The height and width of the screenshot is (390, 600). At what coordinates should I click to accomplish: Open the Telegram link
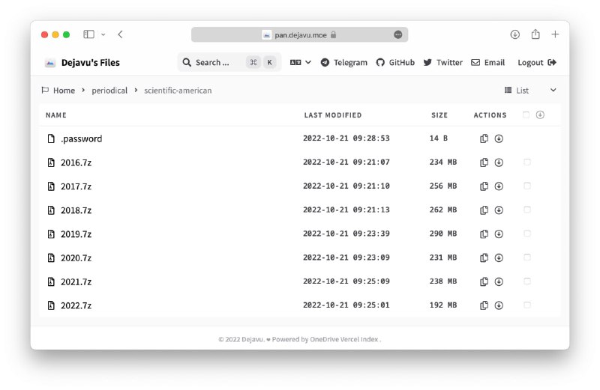click(x=344, y=62)
